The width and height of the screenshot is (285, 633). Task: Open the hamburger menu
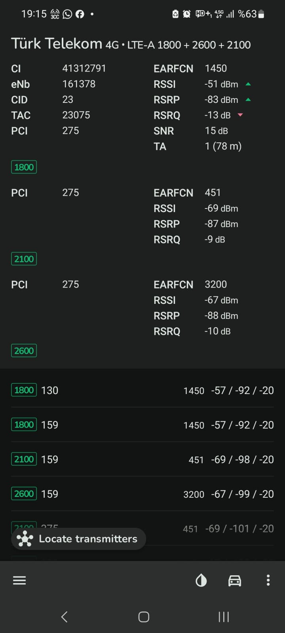pyautogui.click(x=19, y=580)
